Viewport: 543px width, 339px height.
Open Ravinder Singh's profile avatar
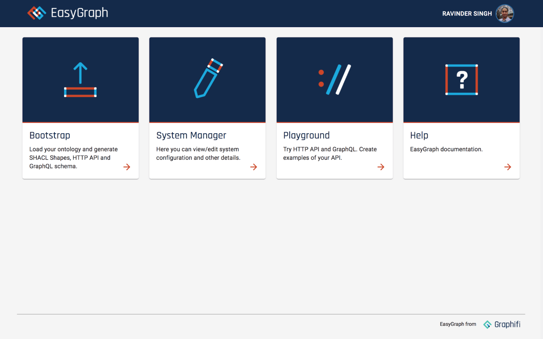point(505,13)
